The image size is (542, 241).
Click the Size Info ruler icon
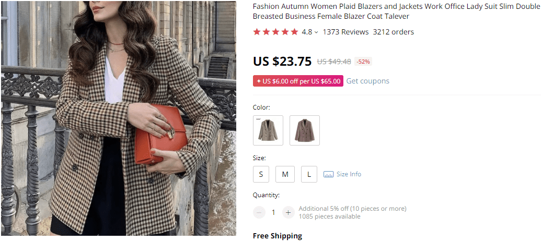click(328, 174)
